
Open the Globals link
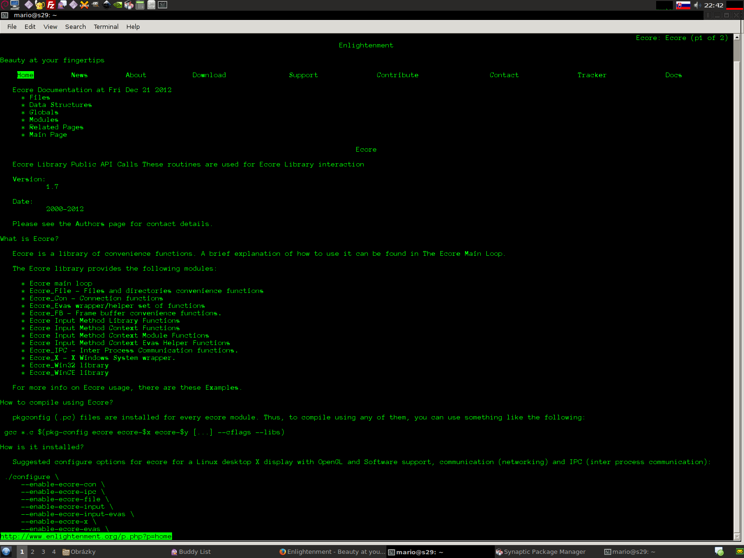44,112
